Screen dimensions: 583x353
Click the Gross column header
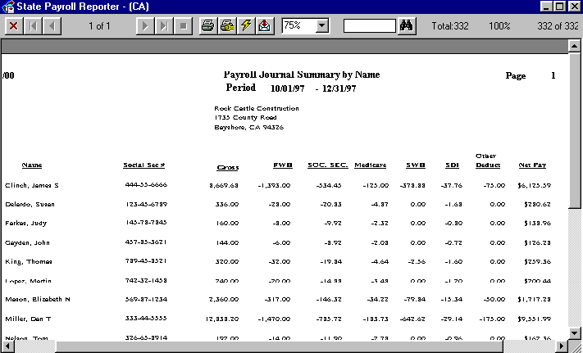point(228,167)
